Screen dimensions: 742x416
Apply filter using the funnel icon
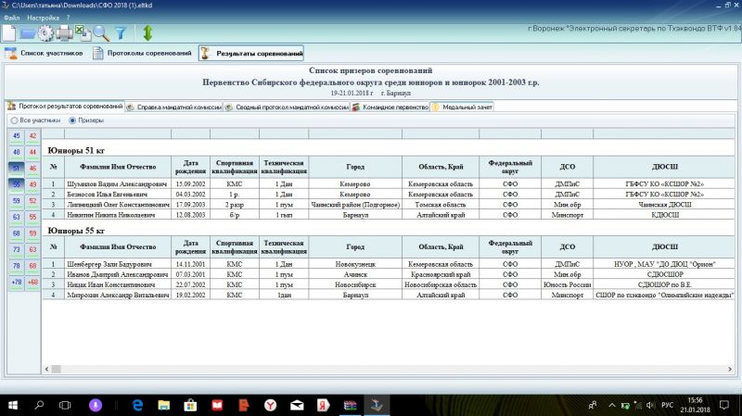pos(120,32)
